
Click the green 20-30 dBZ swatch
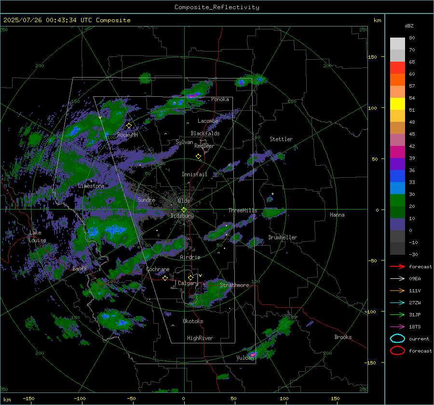click(x=397, y=200)
